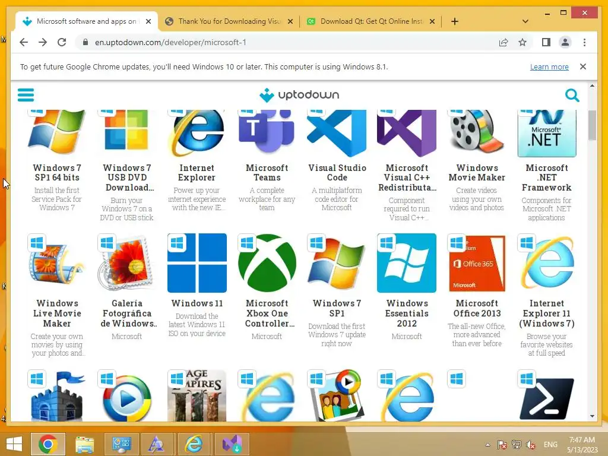Open the photo gallery play-button app icon
This screenshot has height=456, width=608.
coord(337,395)
